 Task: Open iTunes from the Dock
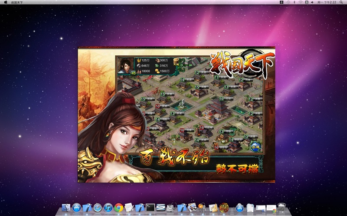(x=108, y=208)
